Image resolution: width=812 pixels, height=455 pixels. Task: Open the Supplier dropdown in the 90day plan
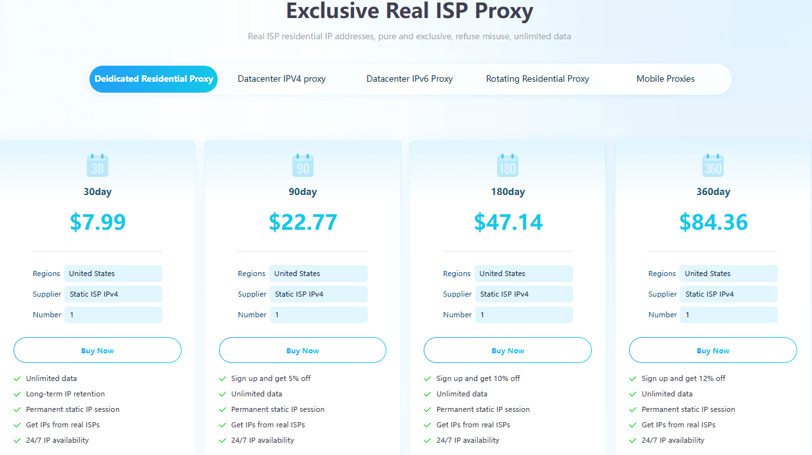point(318,294)
